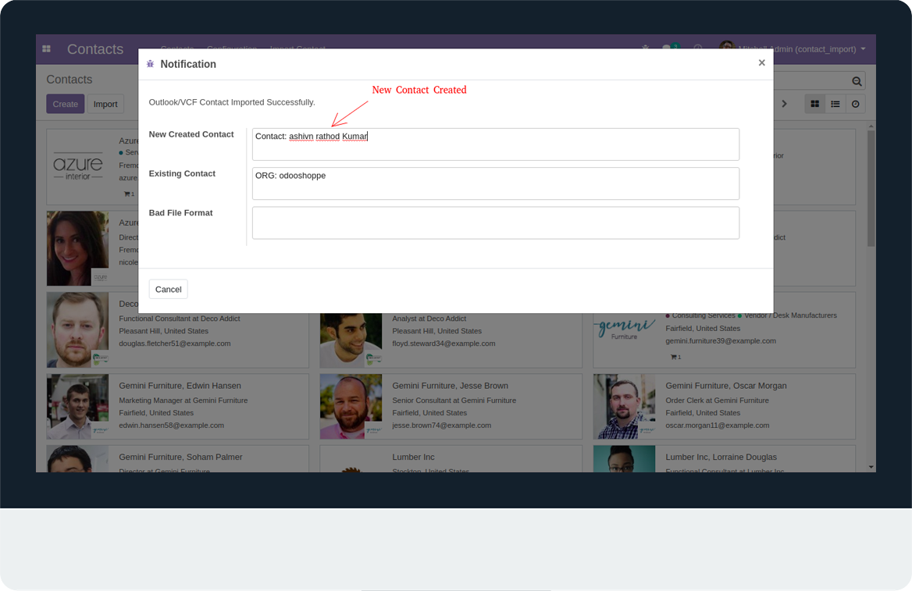Click the 'New Created Contact' field label
This screenshot has height=591, width=912.
point(191,134)
